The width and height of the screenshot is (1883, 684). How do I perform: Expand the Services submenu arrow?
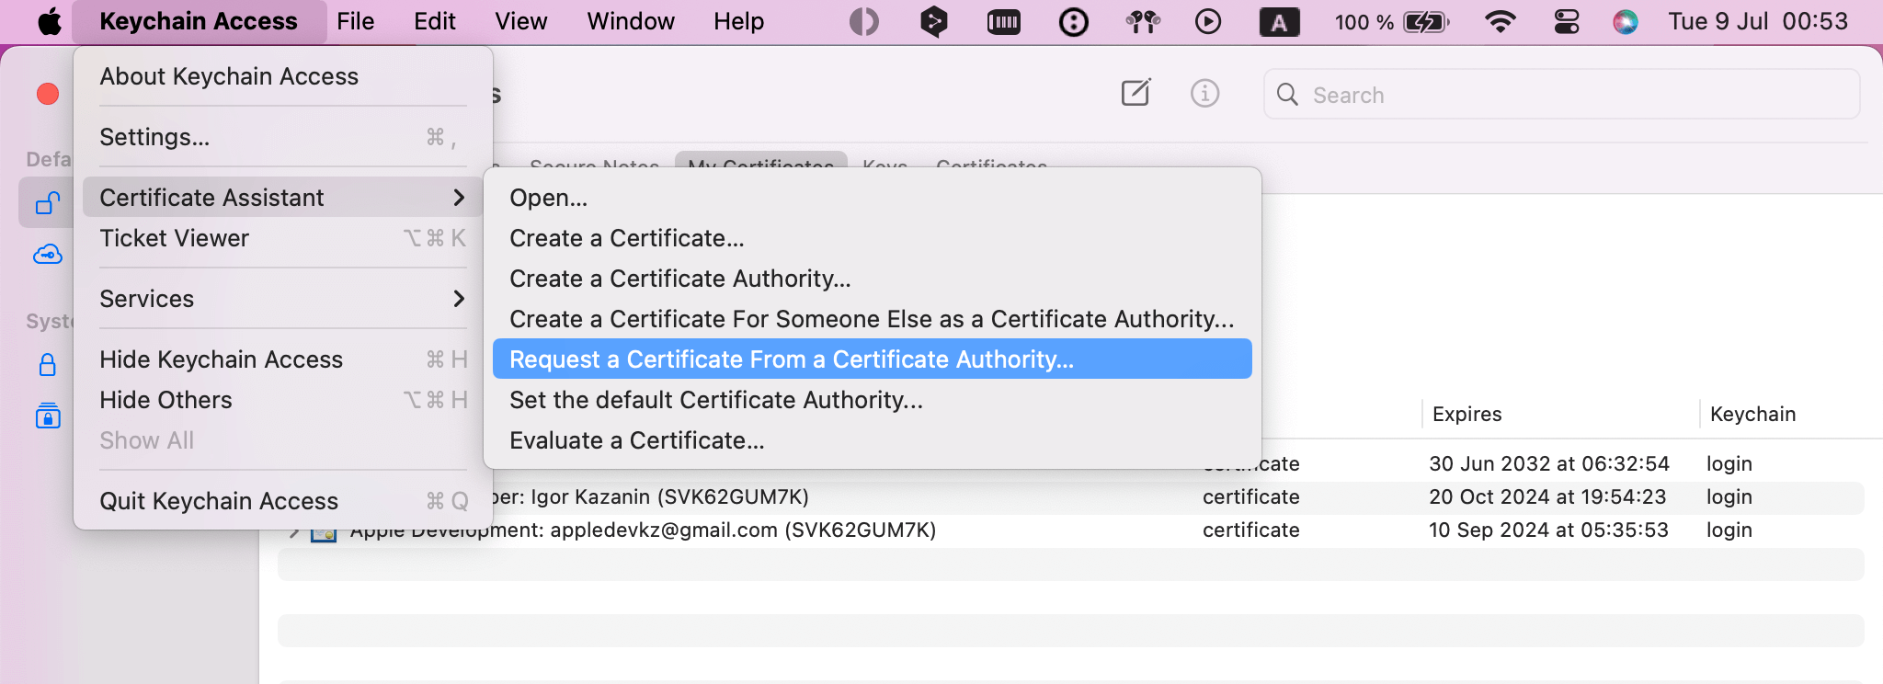click(x=459, y=299)
